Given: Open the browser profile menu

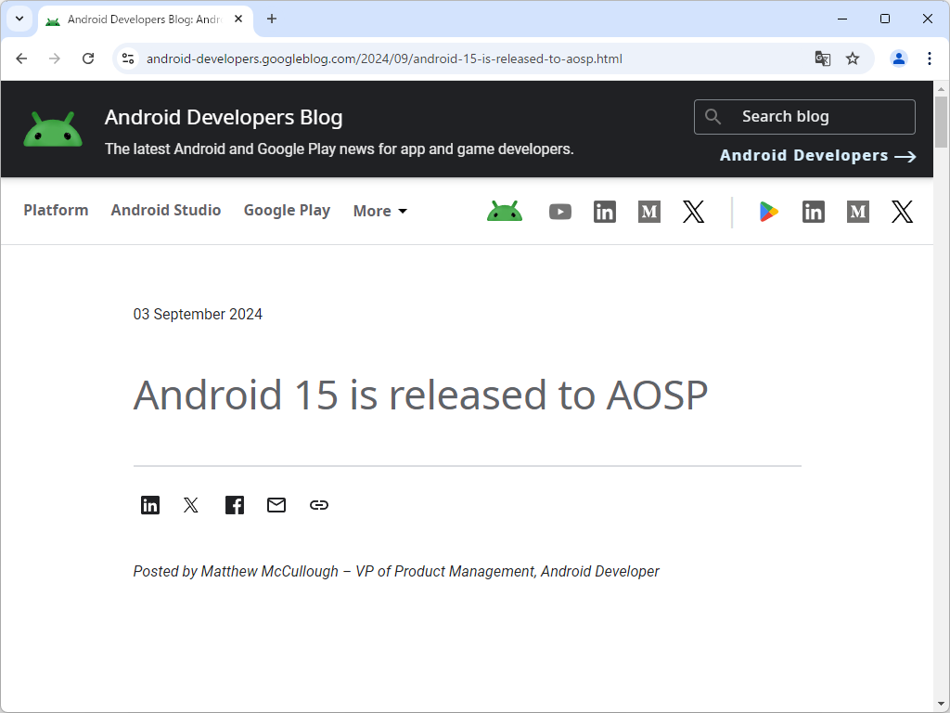Looking at the screenshot, I should 898,58.
